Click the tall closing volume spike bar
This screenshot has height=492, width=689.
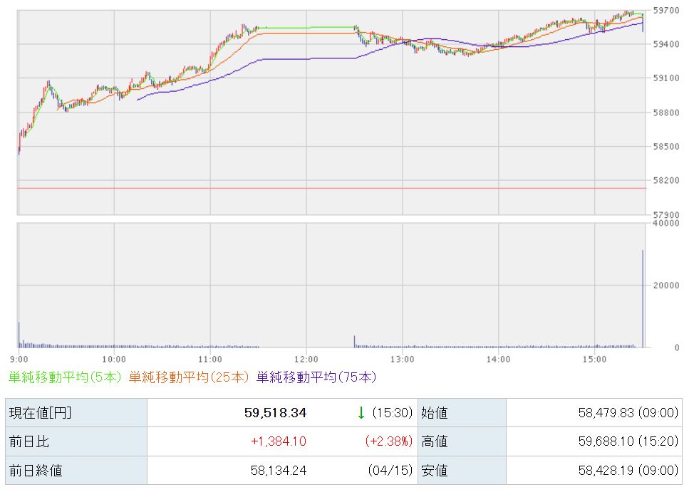[643, 299]
